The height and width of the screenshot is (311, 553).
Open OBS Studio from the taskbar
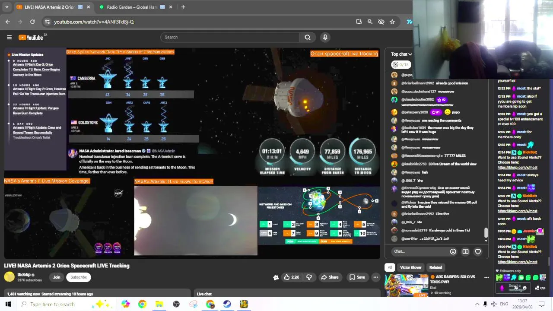(x=176, y=304)
